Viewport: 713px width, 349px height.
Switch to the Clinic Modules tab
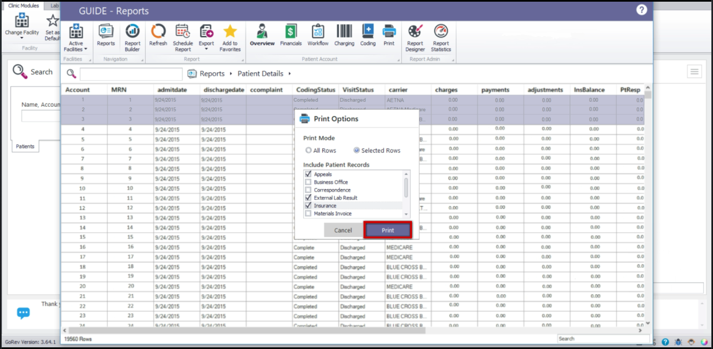click(x=23, y=6)
